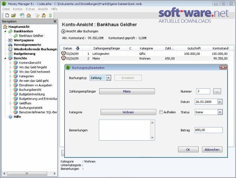This screenshot has width=236, height=178.
Task: Click the new account toolbar icon
Action: tap(22, 15)
